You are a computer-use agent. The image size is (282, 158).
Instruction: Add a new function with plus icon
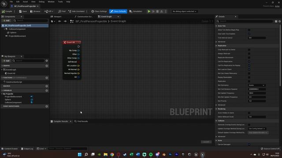[x=47, y=78]
